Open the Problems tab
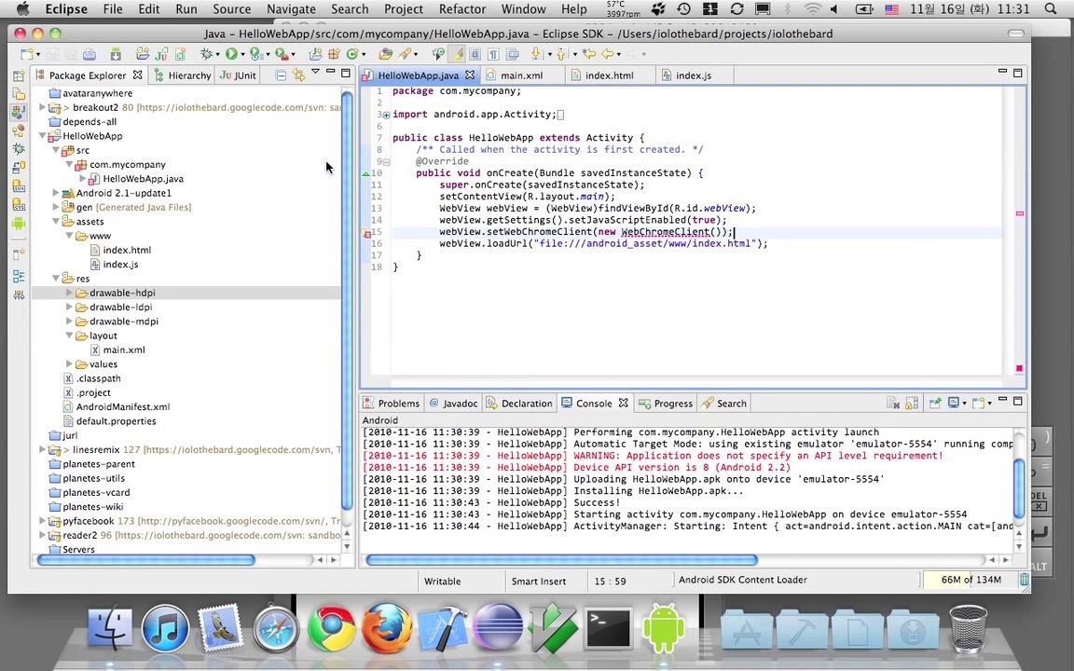This screenshot has height=671, width=1074. (392, 404)
